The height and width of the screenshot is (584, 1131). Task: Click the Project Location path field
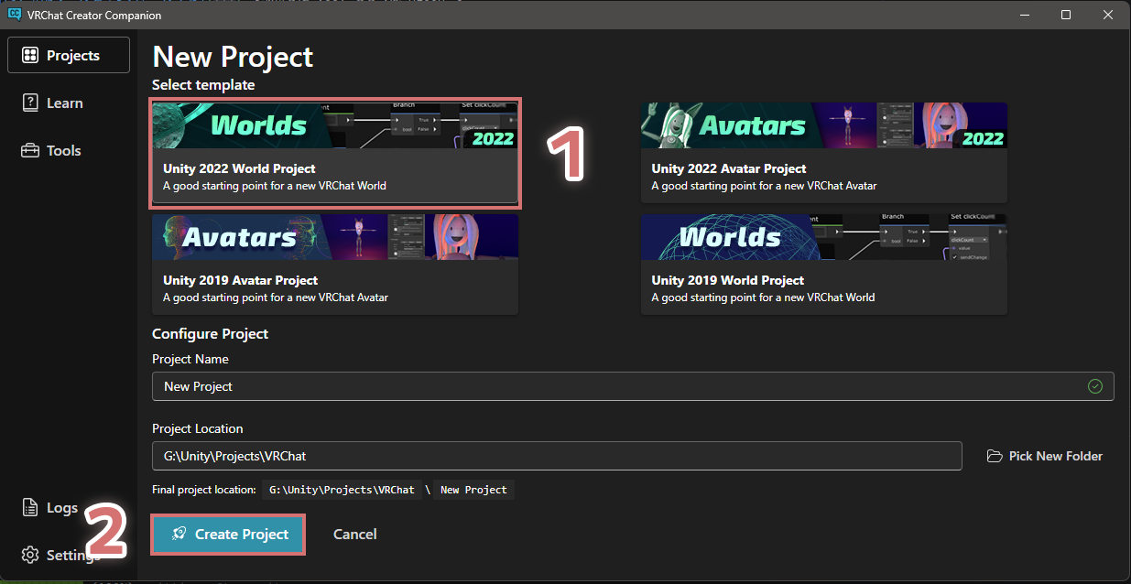coord(557,456)
